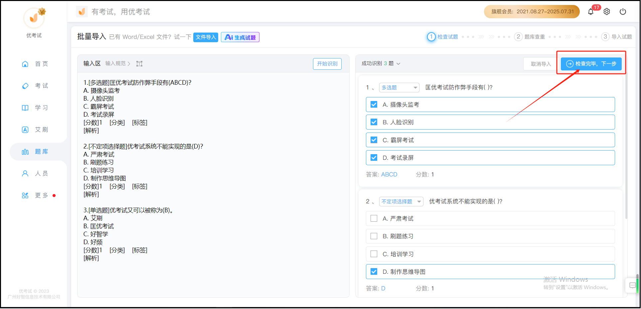Click the A icon for 艾刷
The image size is (641, 309).
click(25, 130)
